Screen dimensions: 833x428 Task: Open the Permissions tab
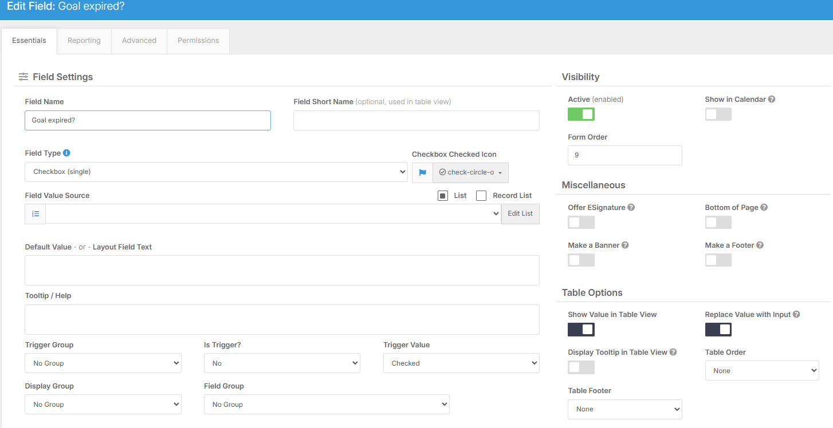[198, 41]
